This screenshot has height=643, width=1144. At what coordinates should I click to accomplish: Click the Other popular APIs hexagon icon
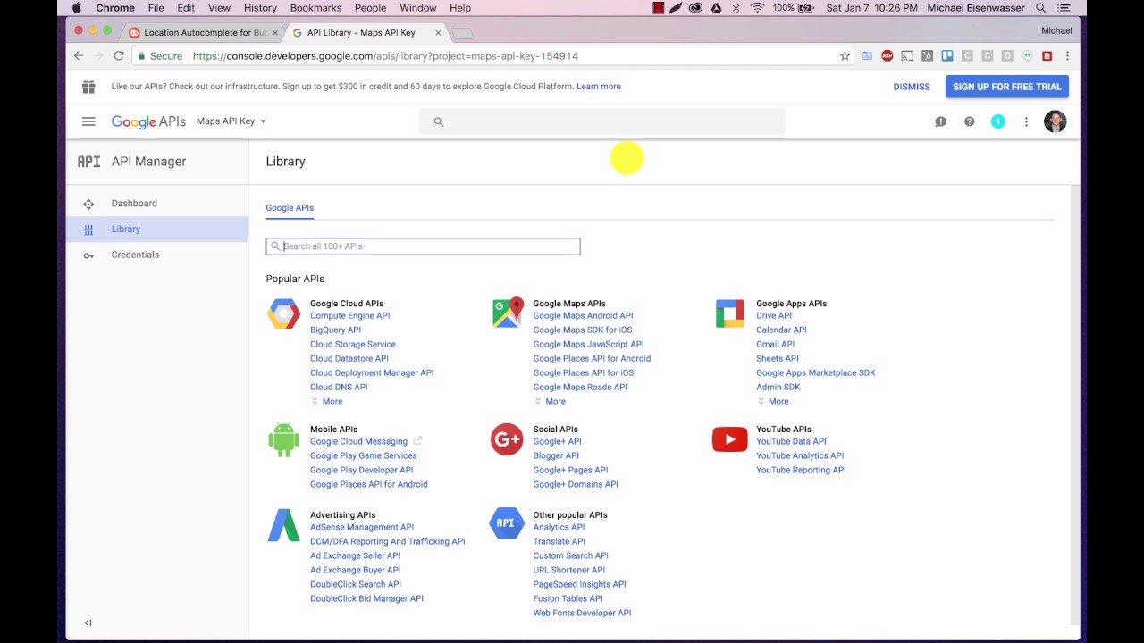(507, 523)
